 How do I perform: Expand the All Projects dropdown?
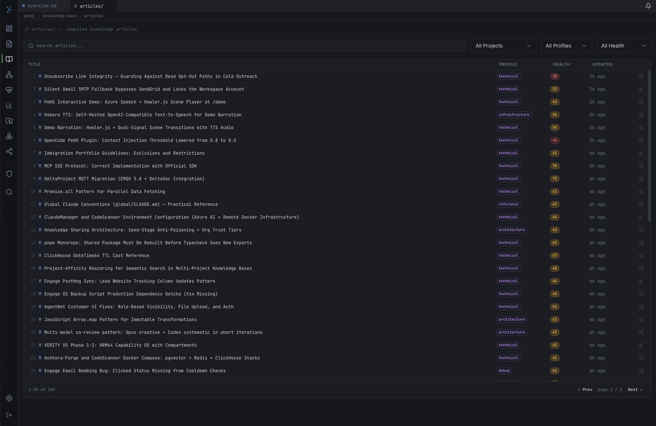(503, 46)
